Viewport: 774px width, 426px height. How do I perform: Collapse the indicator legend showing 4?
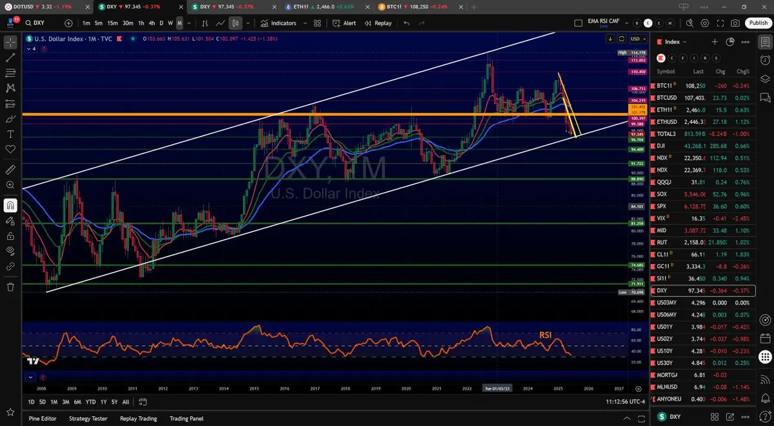[x=31, y=48]
